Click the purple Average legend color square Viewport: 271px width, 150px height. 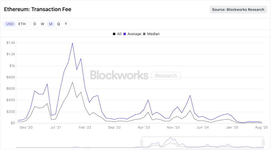[125, 34]
